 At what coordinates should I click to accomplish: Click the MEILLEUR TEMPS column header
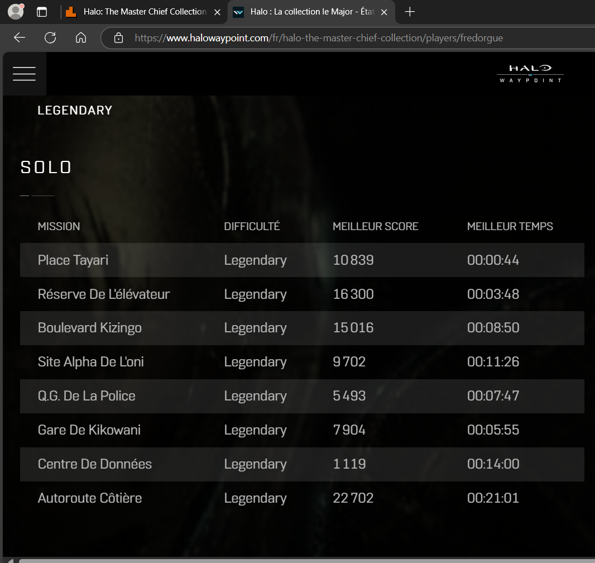510,226
